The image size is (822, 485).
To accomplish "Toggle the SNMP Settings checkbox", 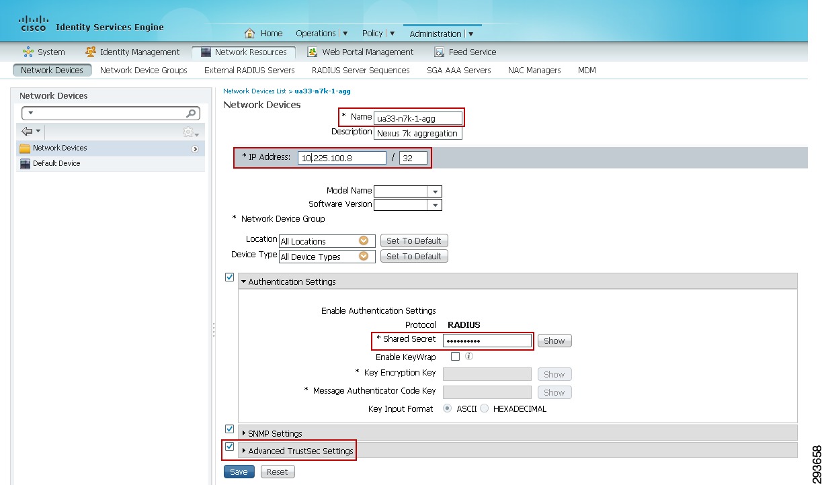I will pyautogui.click(x=230, y=429).
